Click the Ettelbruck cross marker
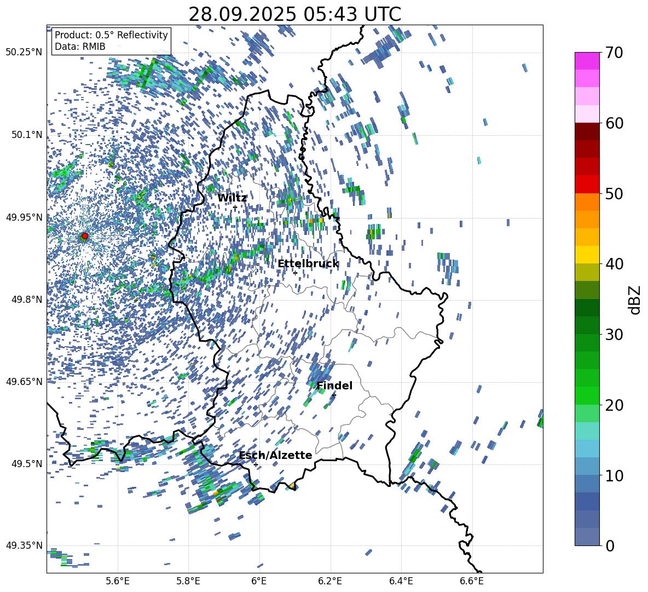Image resolution: width=648 pixels, height=592 pixels. coord(295,273)
